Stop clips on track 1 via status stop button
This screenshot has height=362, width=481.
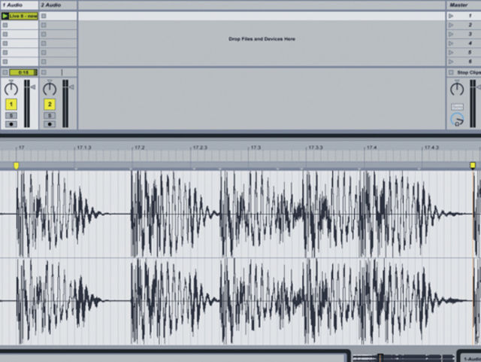click(5, 72)
